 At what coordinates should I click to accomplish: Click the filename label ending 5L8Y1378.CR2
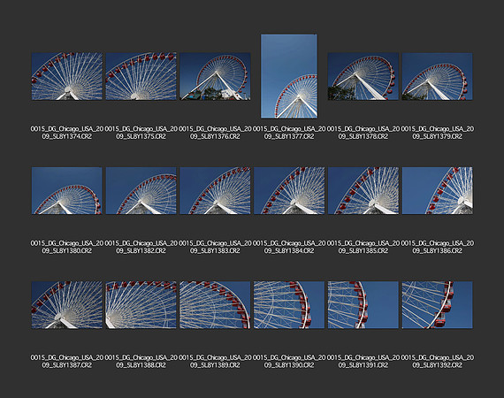(363, 133)
